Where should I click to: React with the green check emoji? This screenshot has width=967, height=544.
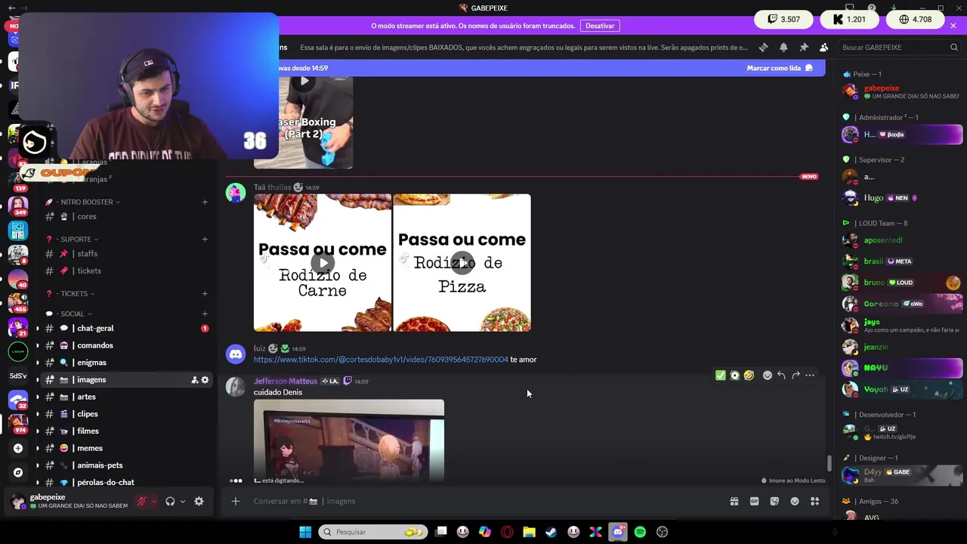(x=721, y=375)
